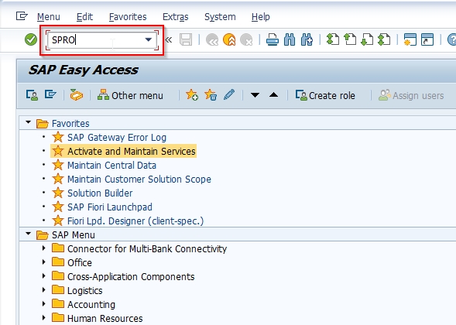Click the Print icon in toolbar
Viewport: 456px width, 325px height.
tap(273, 39)
